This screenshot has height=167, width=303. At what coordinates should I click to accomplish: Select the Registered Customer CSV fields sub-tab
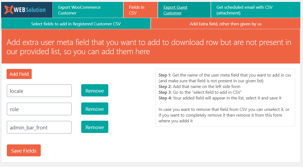[x=76, y=24]
